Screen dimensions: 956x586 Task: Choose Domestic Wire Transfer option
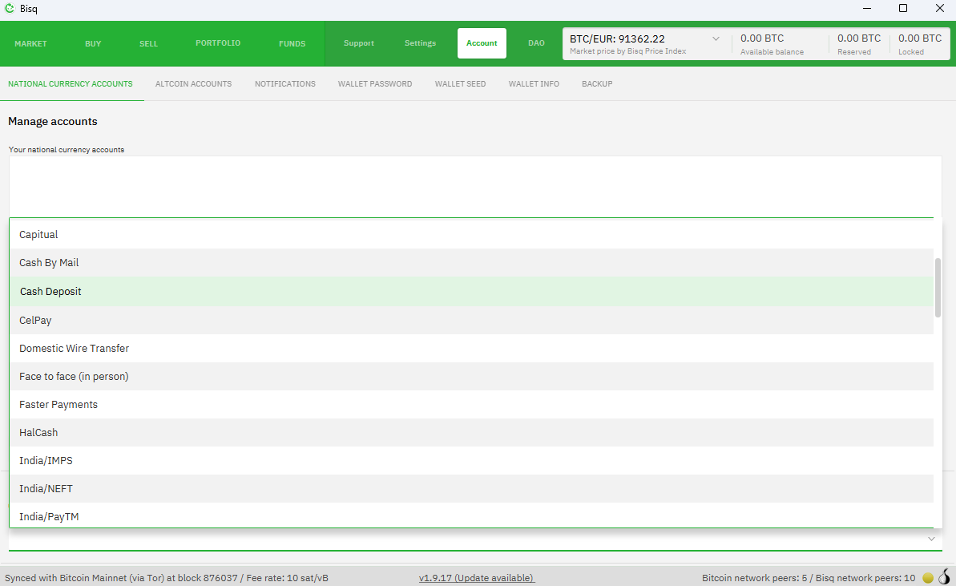point(471,348)
